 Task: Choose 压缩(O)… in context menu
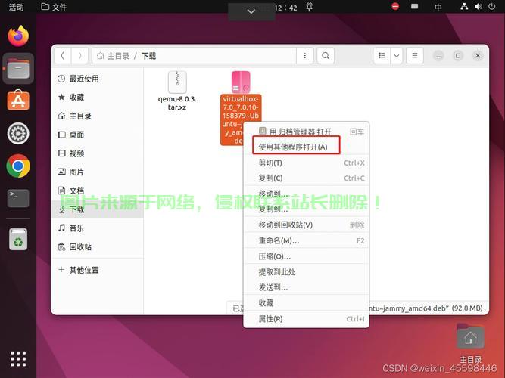(306, 256)
